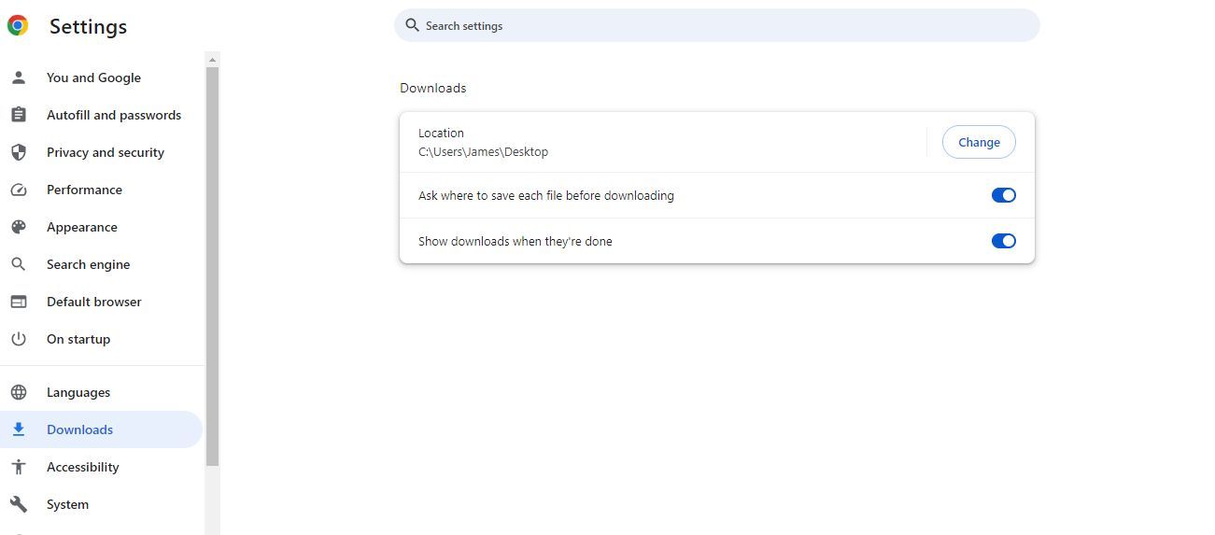This screenshot has height=535, width=1215.
Task: Click the search magnifier icon in search bar
Action: [x=412, y=25]
